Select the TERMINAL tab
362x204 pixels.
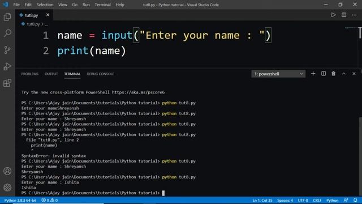[x=72, y=74]
